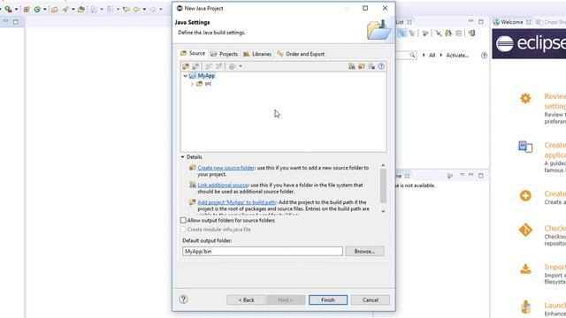Viewport: 566px width, 318px height.
Task: Switch to the Source tab
Action: point(193,53)
